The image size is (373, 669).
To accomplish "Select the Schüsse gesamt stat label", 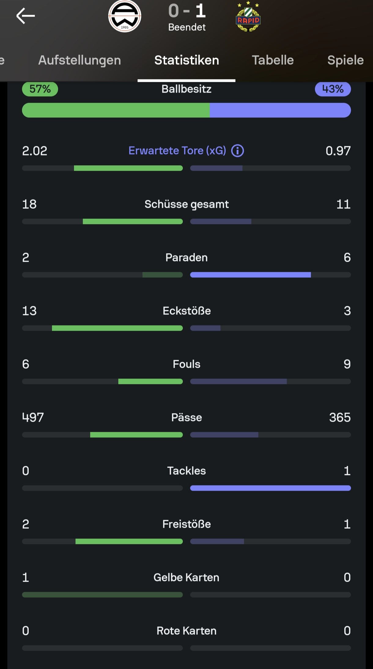I will click(186, 204).
